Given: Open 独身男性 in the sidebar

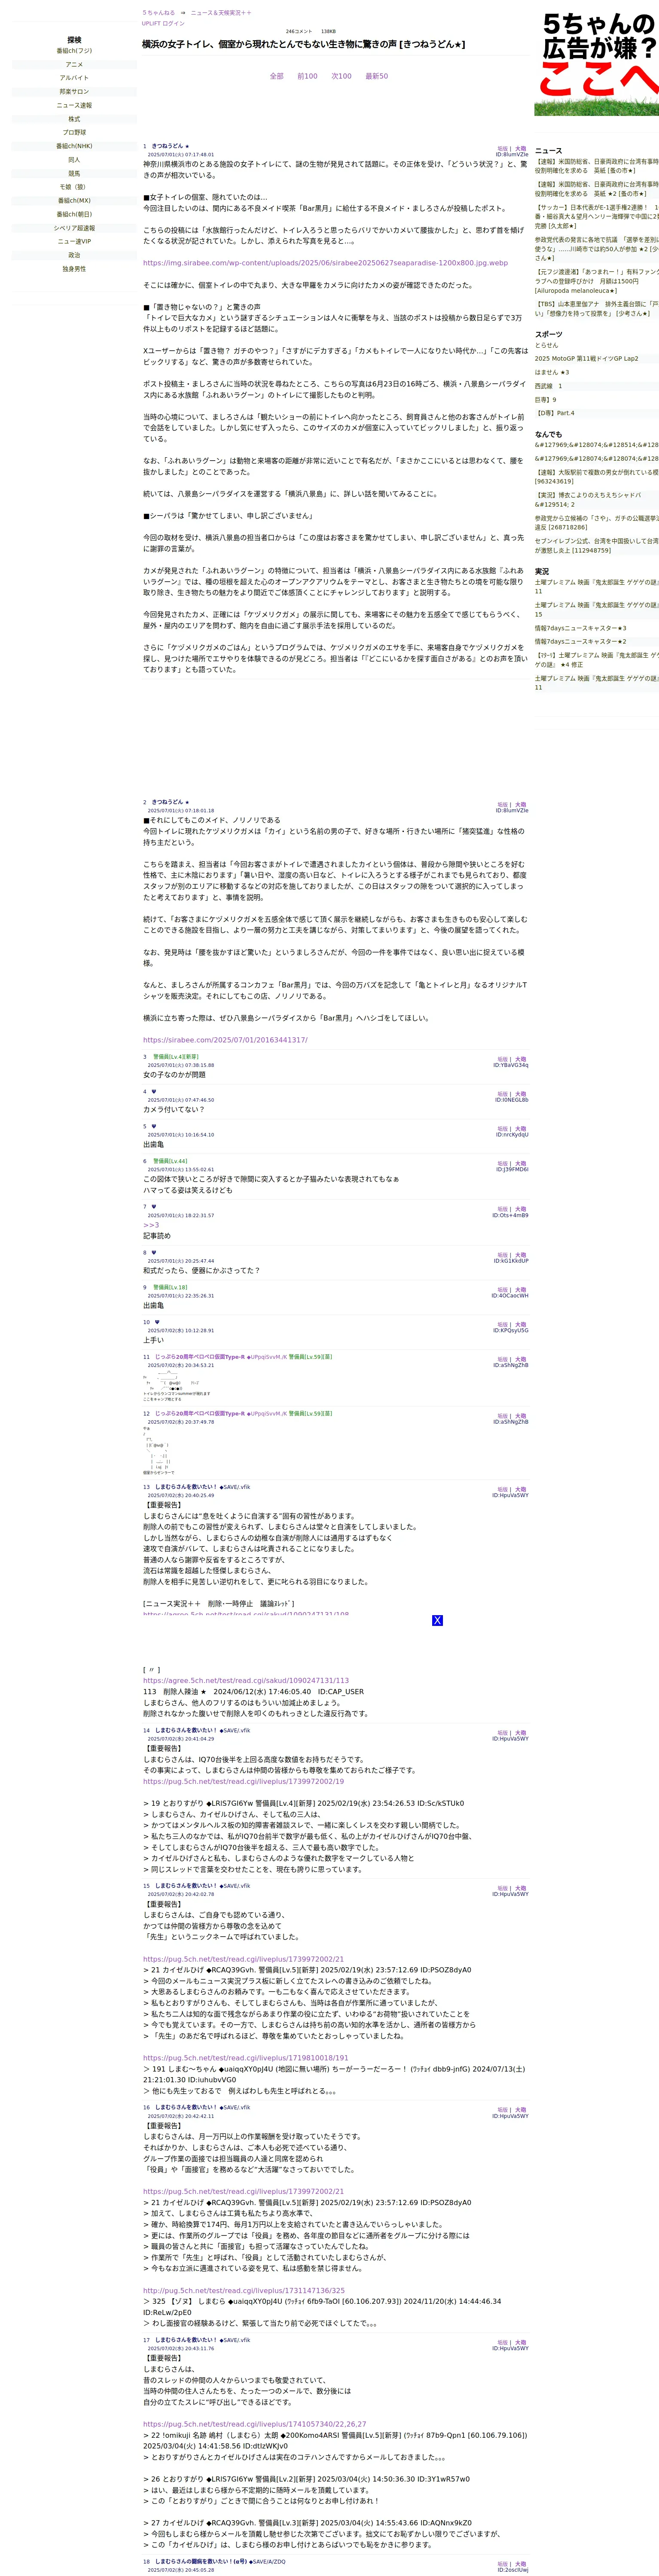Looking at the screenshot, I should 74,269.
